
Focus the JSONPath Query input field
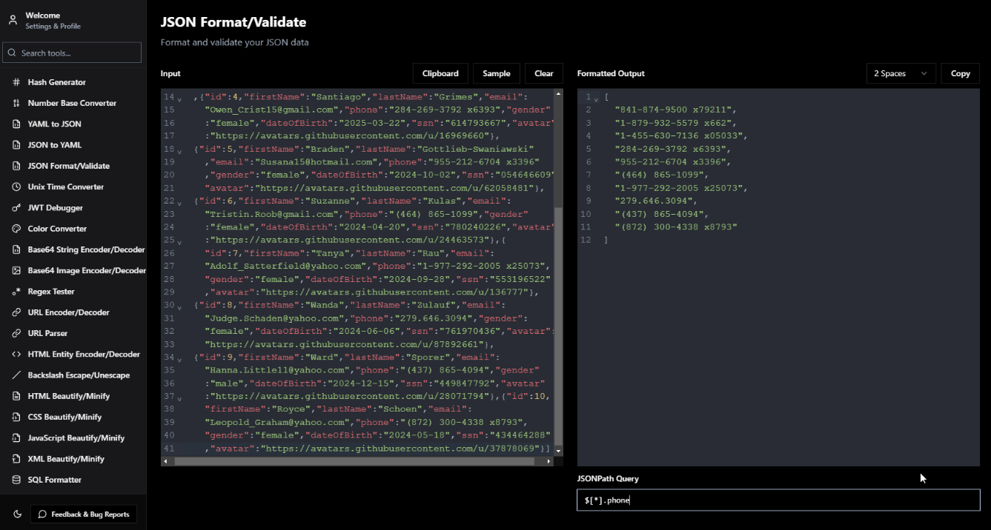(778, 500)
